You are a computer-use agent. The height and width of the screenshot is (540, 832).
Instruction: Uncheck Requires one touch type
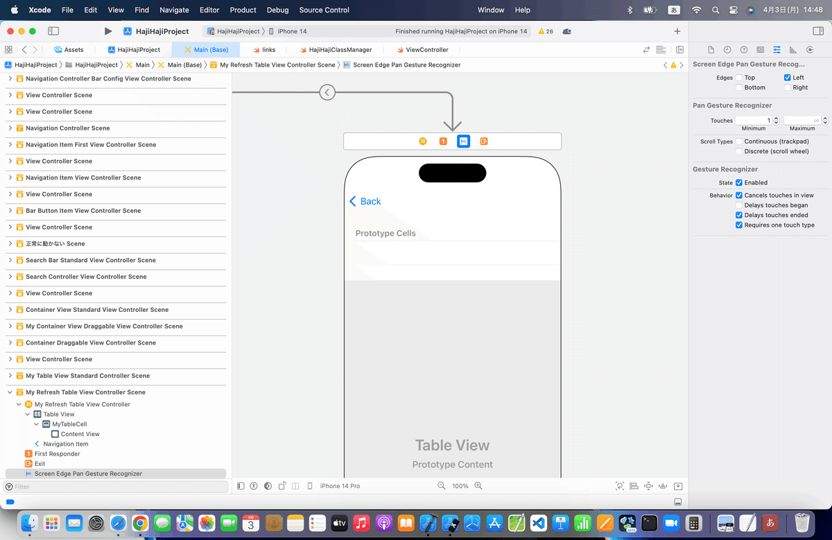(739, 225)
